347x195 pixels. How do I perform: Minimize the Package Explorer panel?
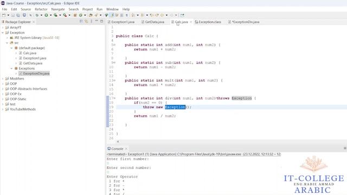(97, 21)
